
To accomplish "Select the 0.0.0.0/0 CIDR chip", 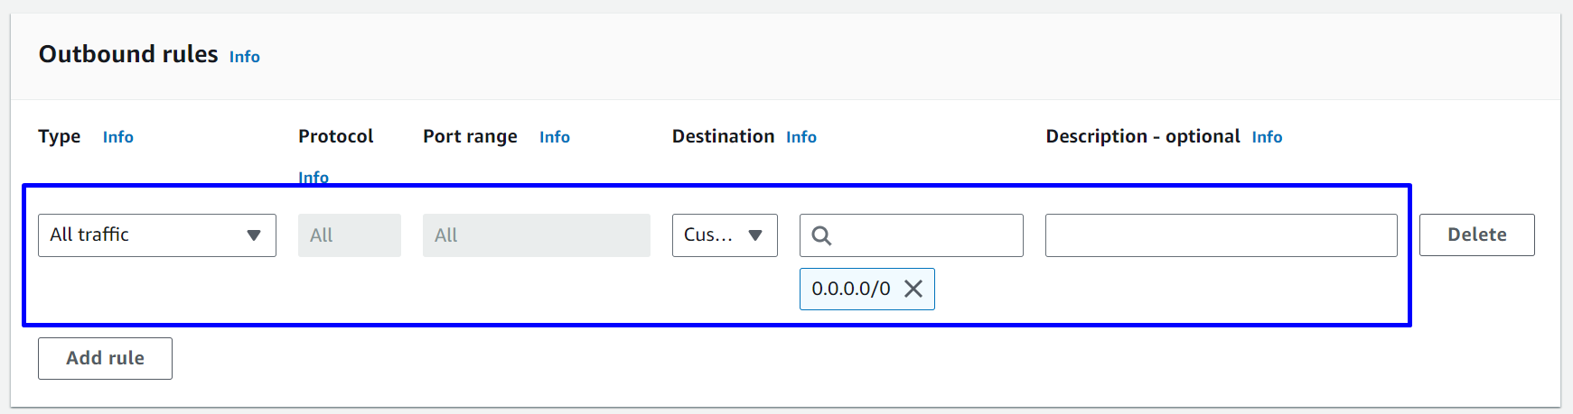I will click(x=850, y=289).
